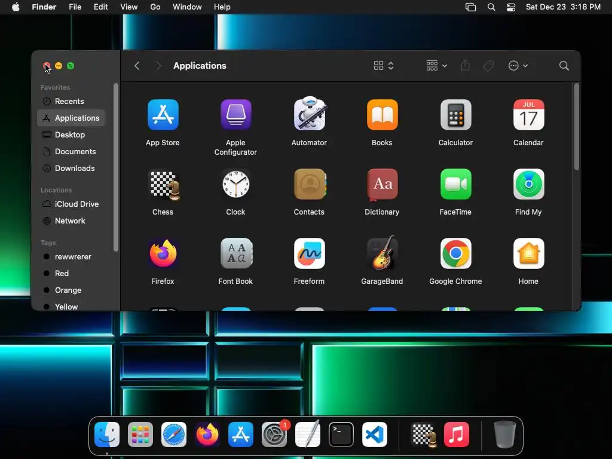Select the Books app icon

click(x=382, y=115)
